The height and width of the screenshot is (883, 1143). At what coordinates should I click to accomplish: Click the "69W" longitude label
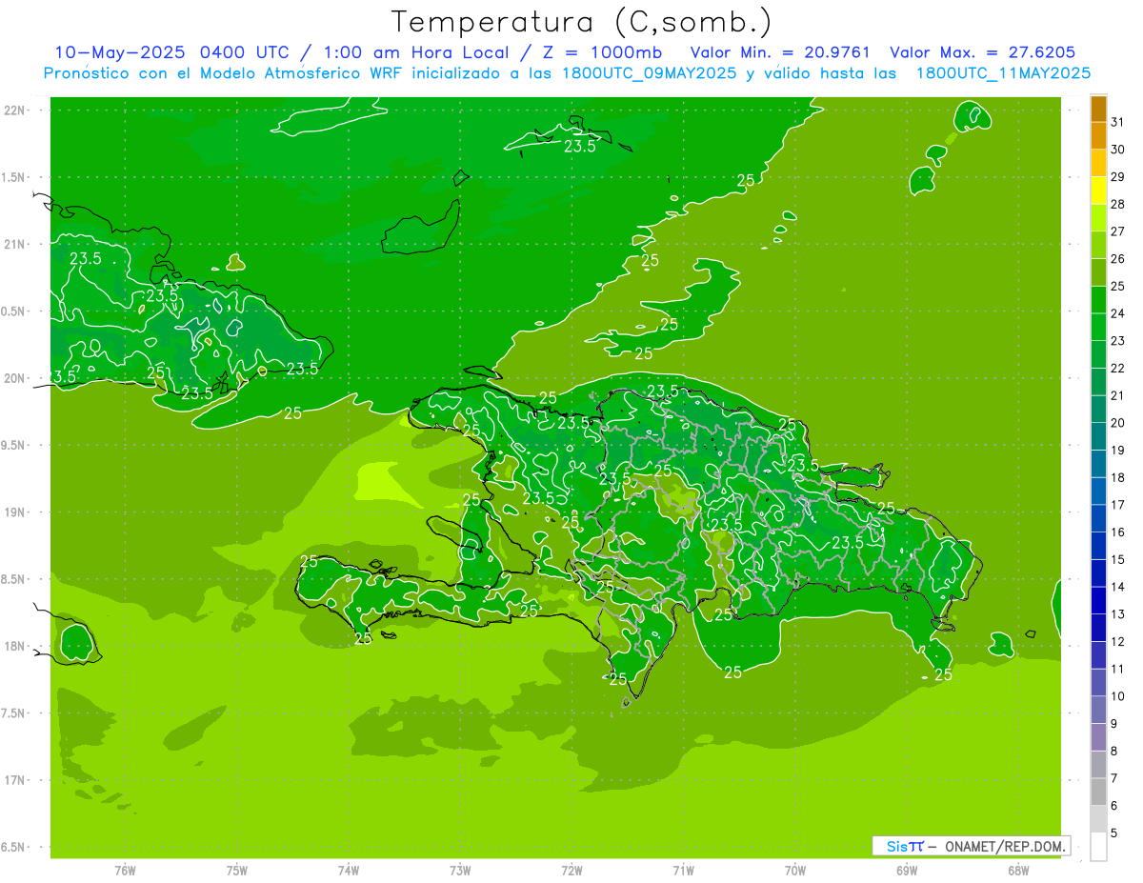point(907,870)
